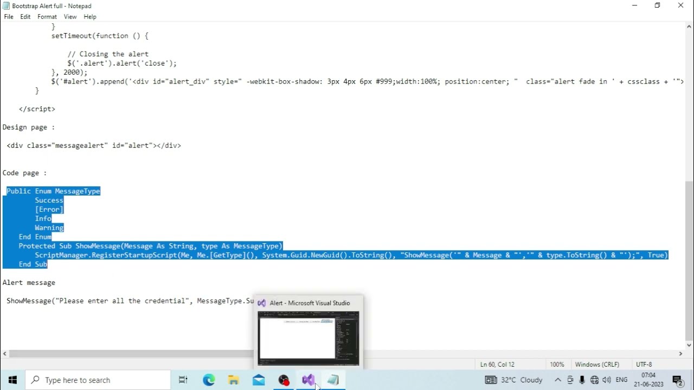Click the 'Alert message' text line
Viewport: 694px width, 390px height.
tap(29, 282)
